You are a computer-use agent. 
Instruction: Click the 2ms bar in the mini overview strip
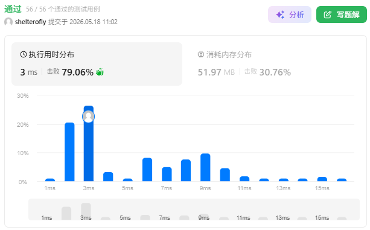(x=66, y=213)
